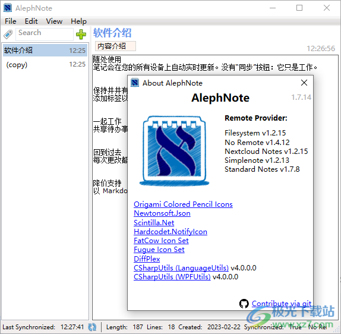Screen dimensions: 341x334
Task: Open Origami Colored Pencil Icons link
Action: click(x=183, y=204)
